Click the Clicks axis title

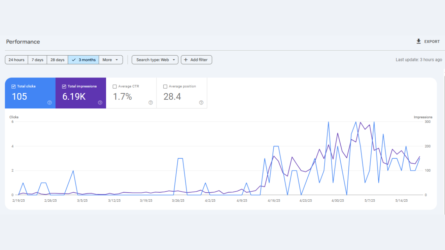[14, 117]
